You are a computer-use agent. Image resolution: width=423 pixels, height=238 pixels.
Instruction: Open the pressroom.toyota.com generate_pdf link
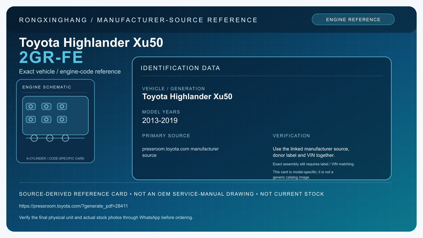point(73,206)
